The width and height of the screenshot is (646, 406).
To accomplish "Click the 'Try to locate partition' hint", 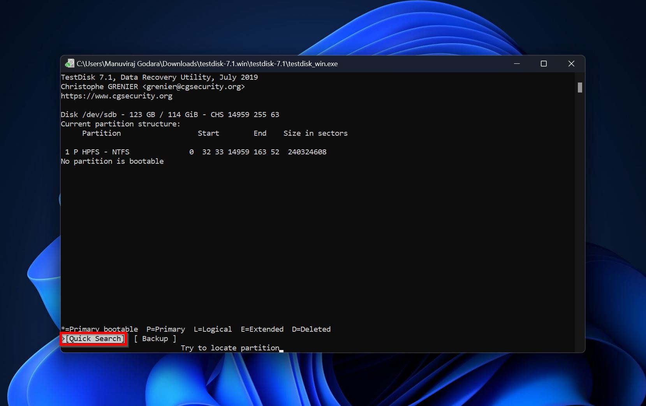I will point(230,348).
